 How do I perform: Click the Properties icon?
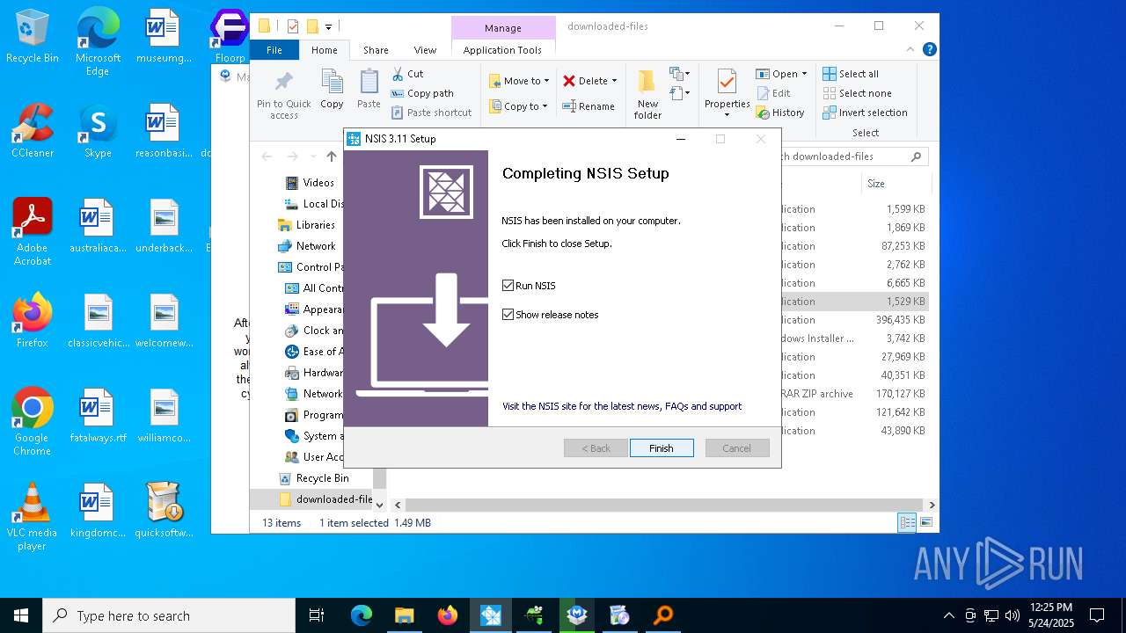pos(727,83)
